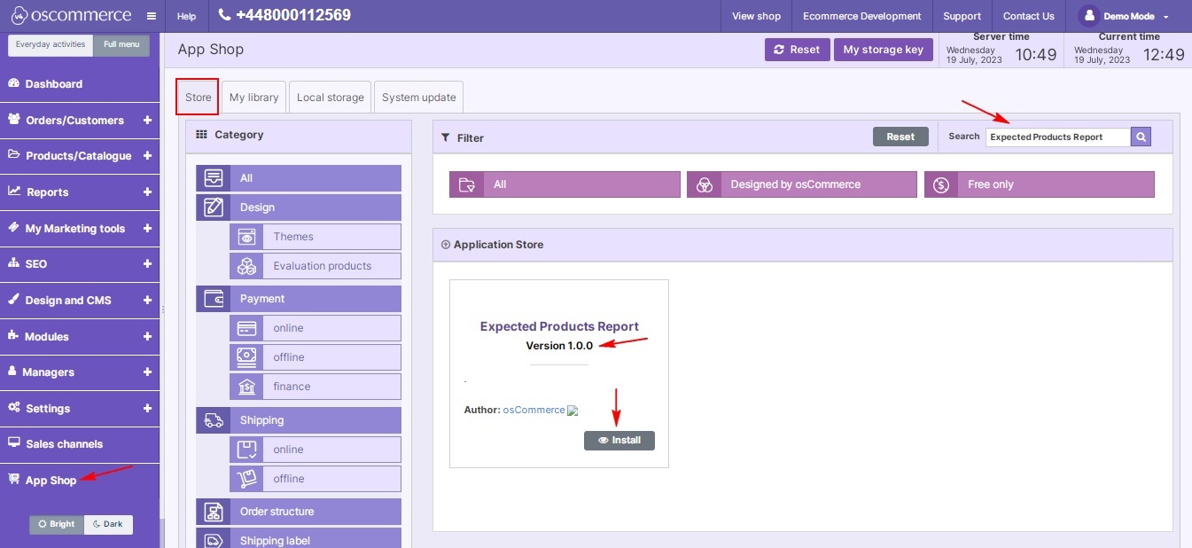Screen dimensions: 1192x548
Task: Click the oscommerce logo
Action: point(71,15)
